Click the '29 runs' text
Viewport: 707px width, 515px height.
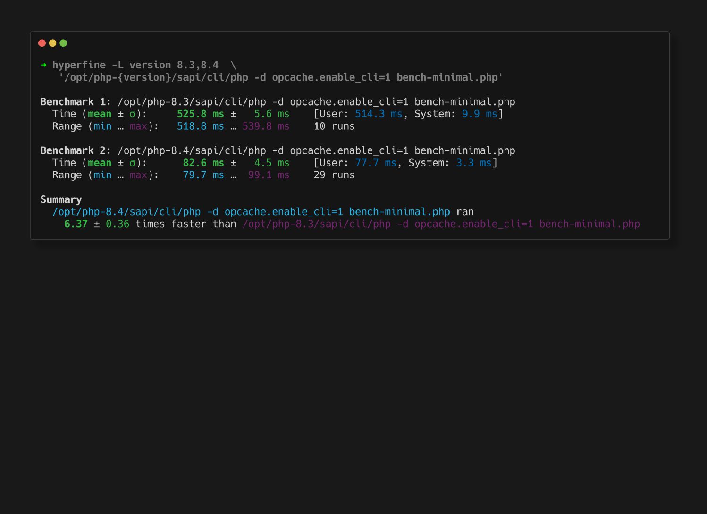[x=334, y=175]
